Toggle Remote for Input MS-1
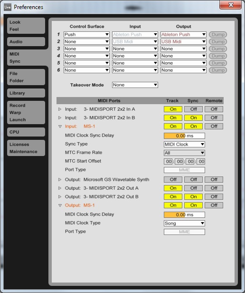245x293 pixels. point(214,127)
